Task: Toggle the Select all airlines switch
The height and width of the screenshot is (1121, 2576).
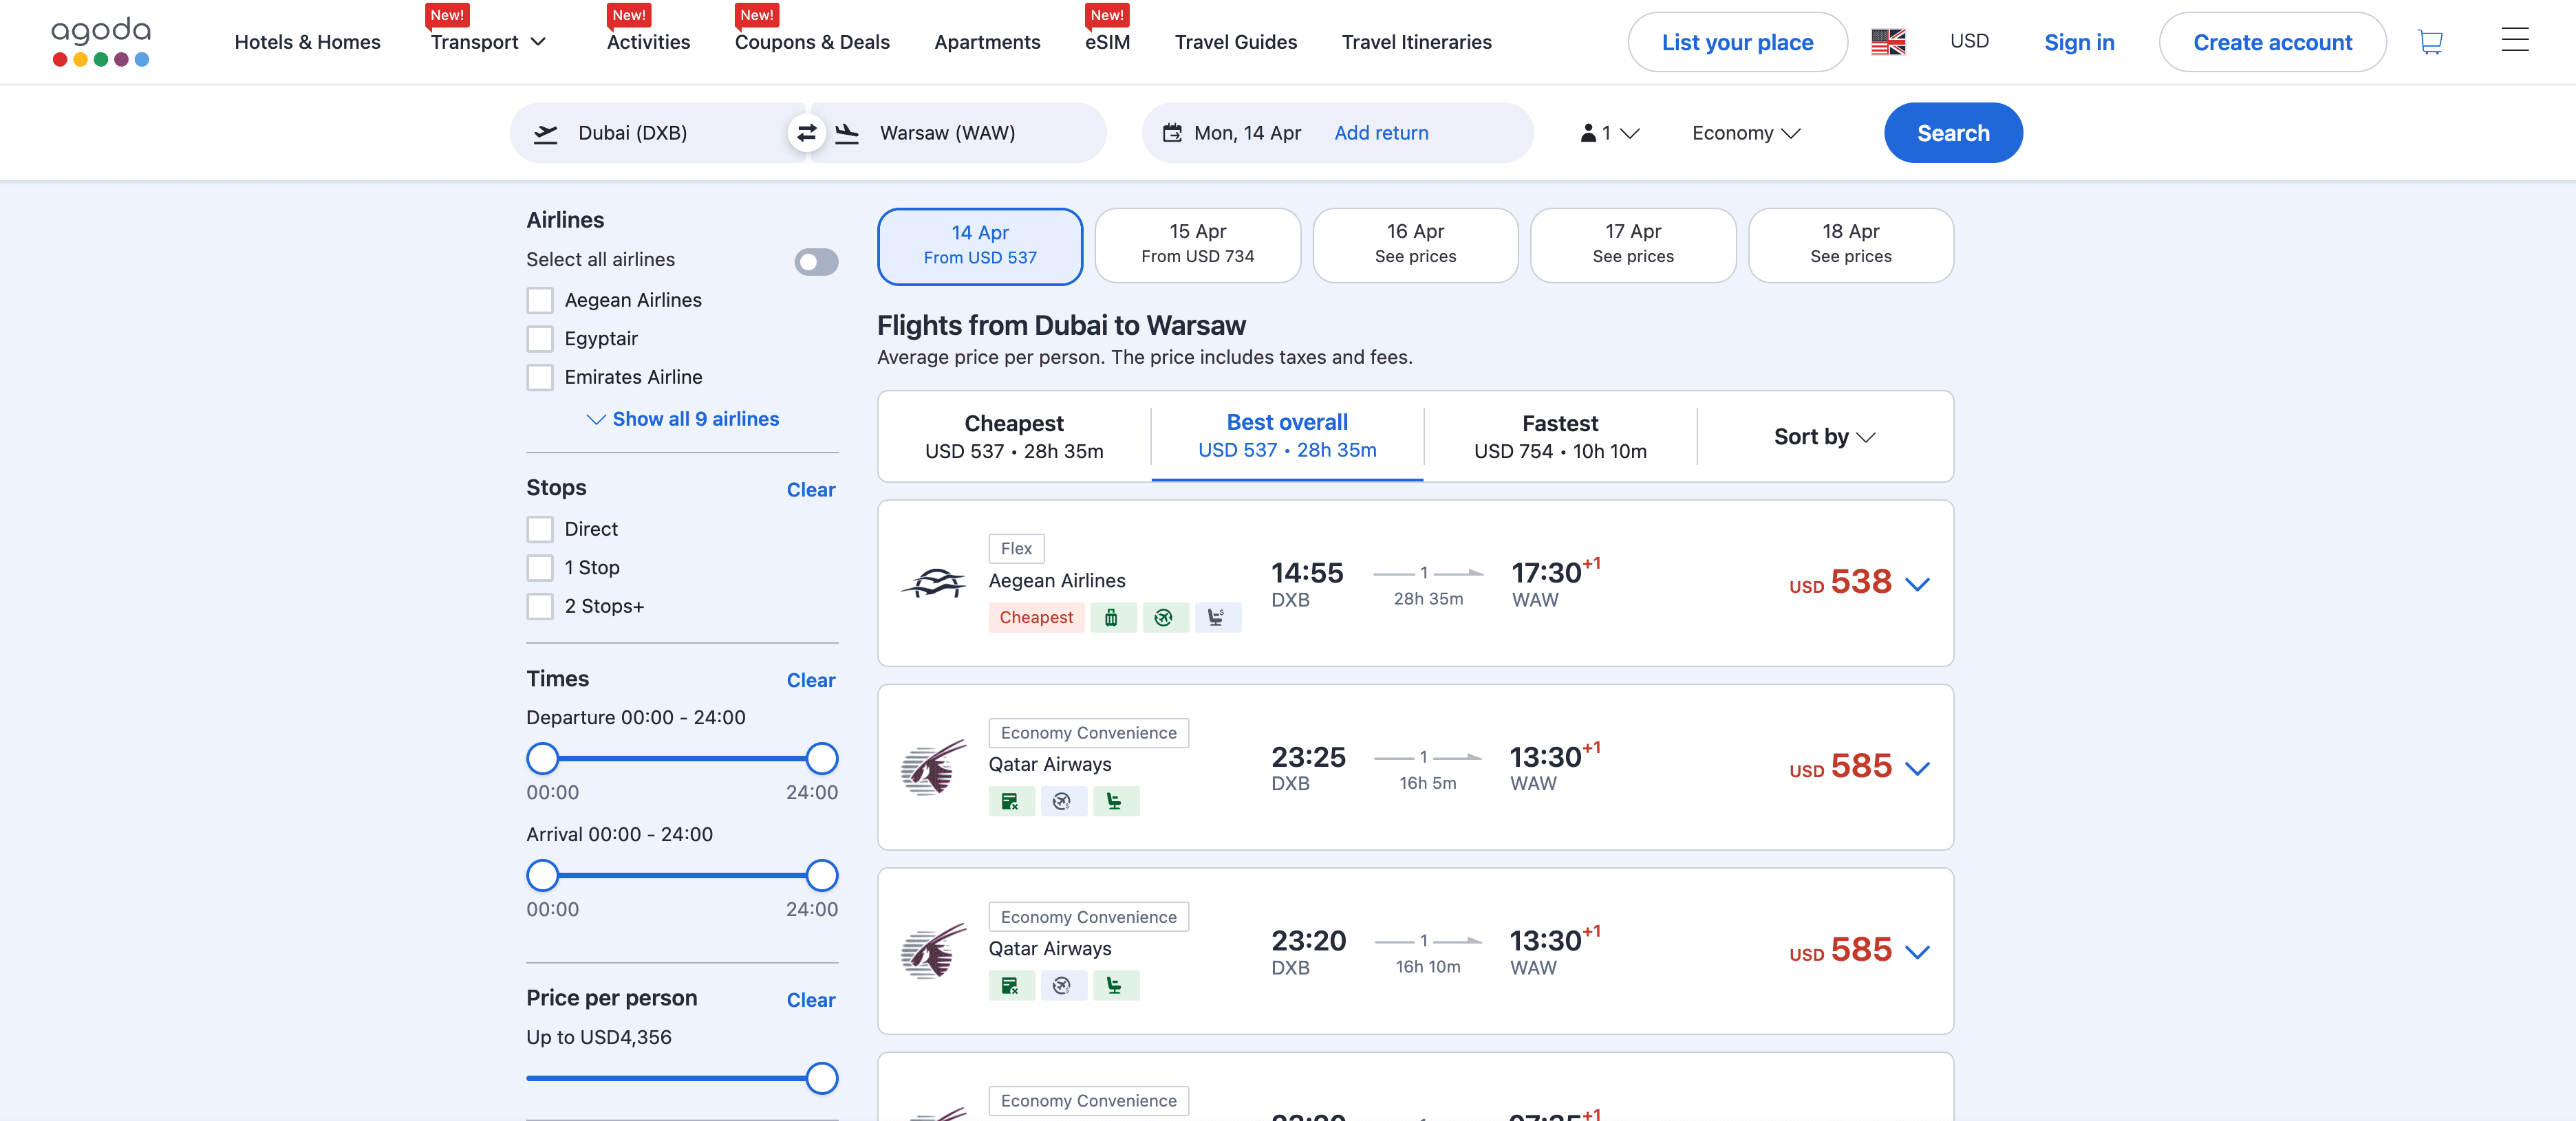Action: 816,262
